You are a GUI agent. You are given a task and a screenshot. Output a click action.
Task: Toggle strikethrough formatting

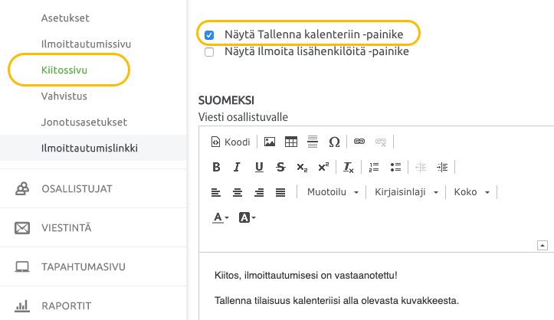[280, 167]
